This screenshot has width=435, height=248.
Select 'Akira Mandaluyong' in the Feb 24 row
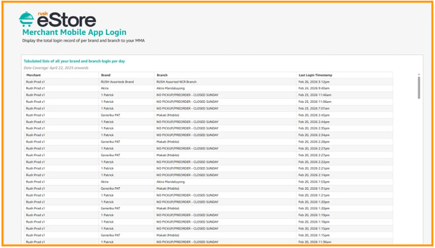[x=171, y=88]
